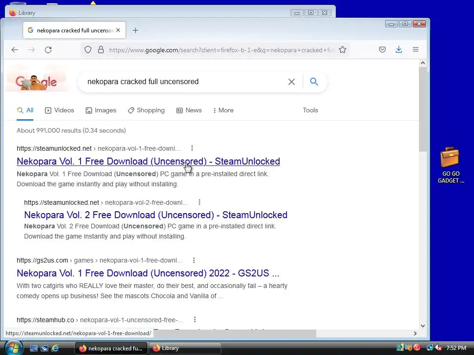The height and width of the screenshot is (355, 474).
Task: Click the horizontal scrollbar right arrow
Action: 415,333
